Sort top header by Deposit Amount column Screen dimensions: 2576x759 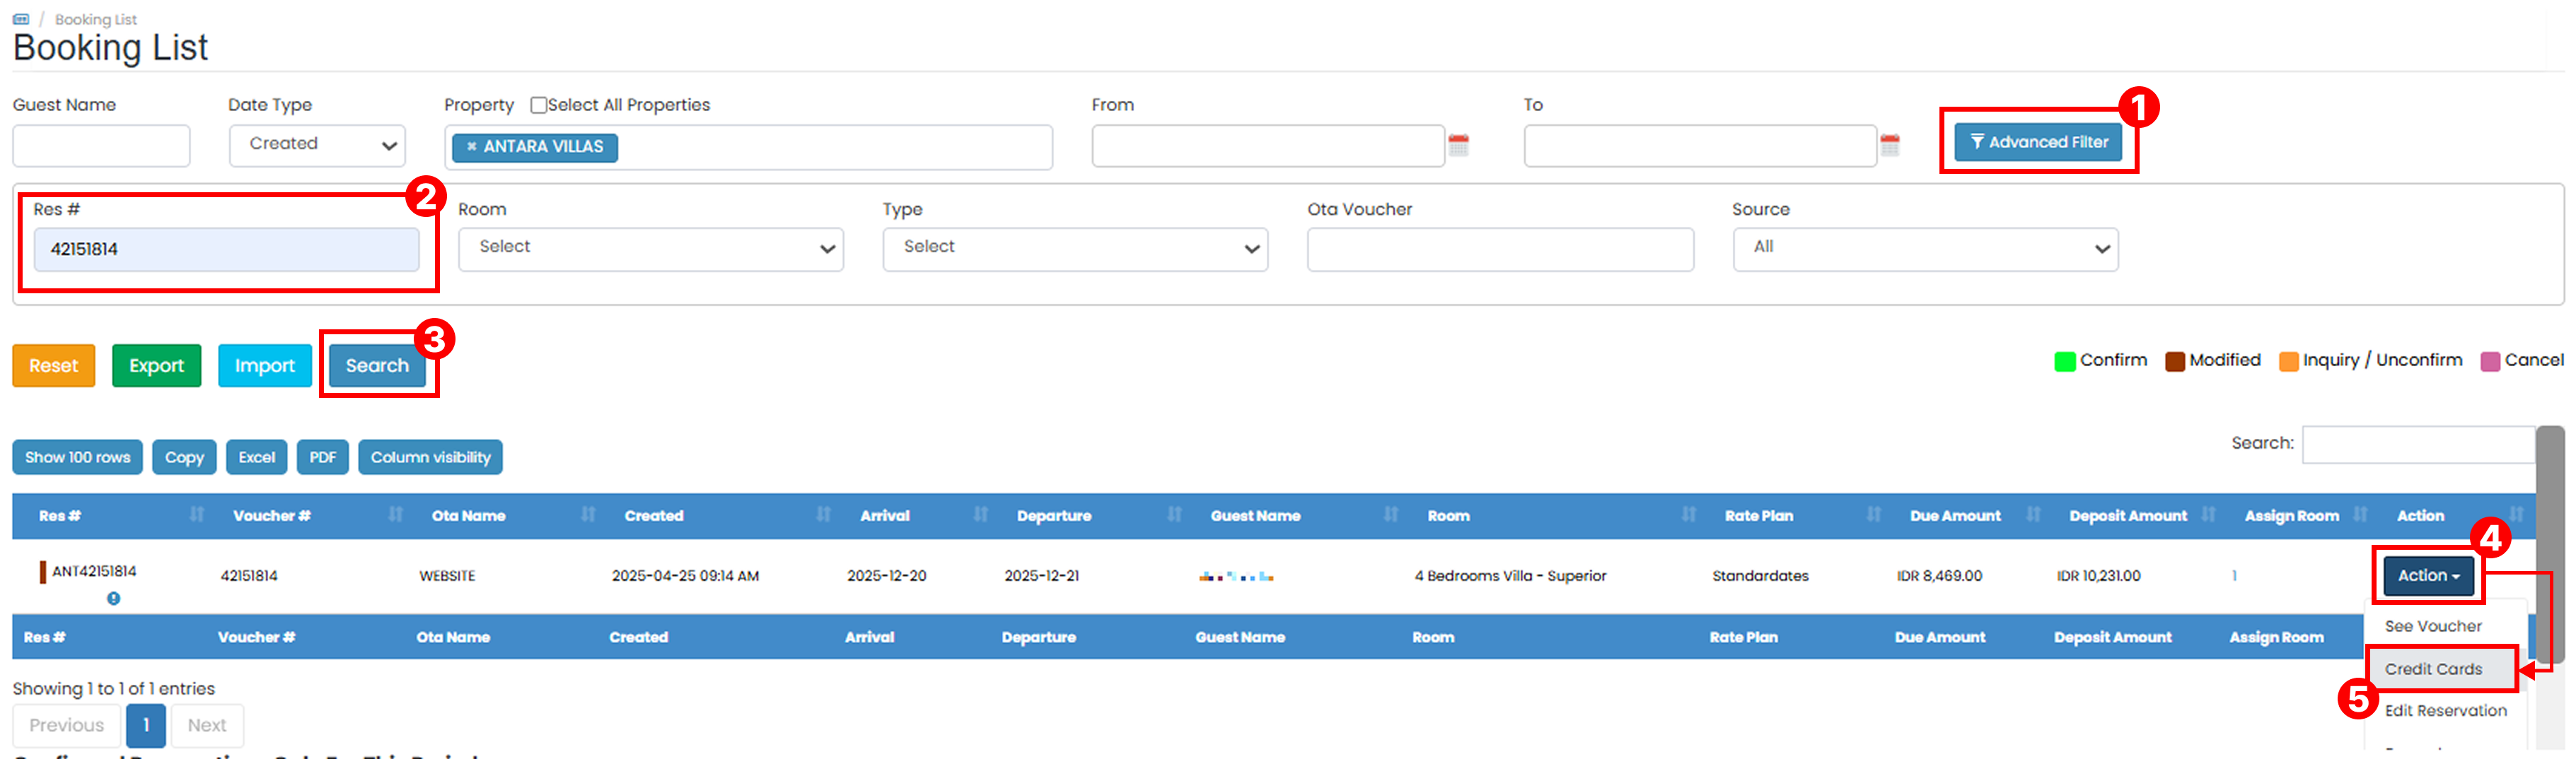click(2128, 515)
